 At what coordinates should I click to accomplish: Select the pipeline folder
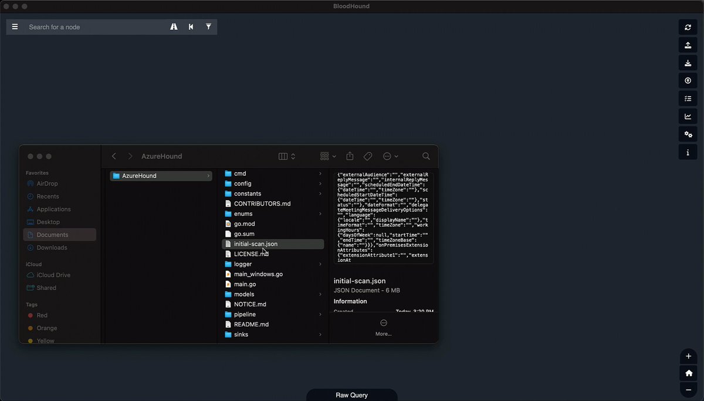pos(273,314)
